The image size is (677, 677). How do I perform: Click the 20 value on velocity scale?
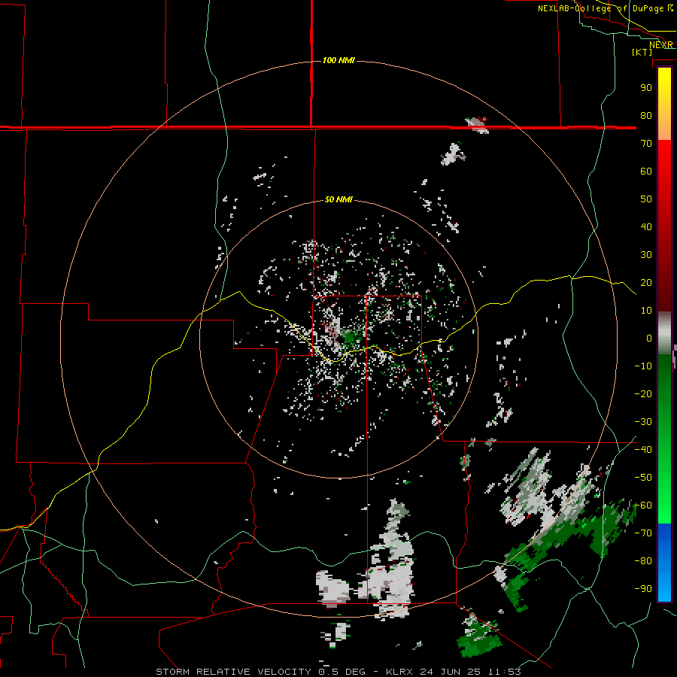(646, 283)
